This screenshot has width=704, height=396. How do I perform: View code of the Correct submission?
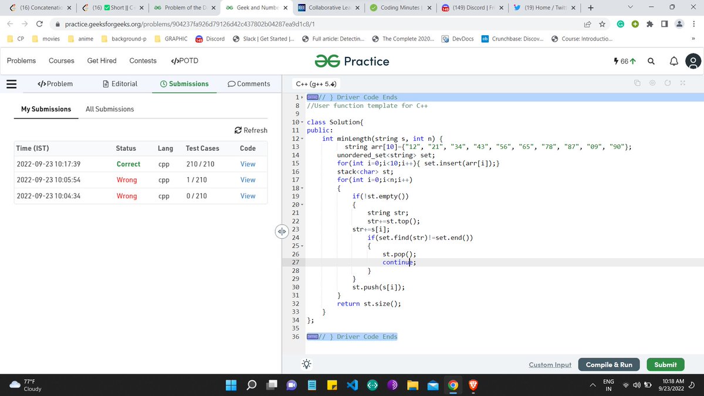pos(248,164)
